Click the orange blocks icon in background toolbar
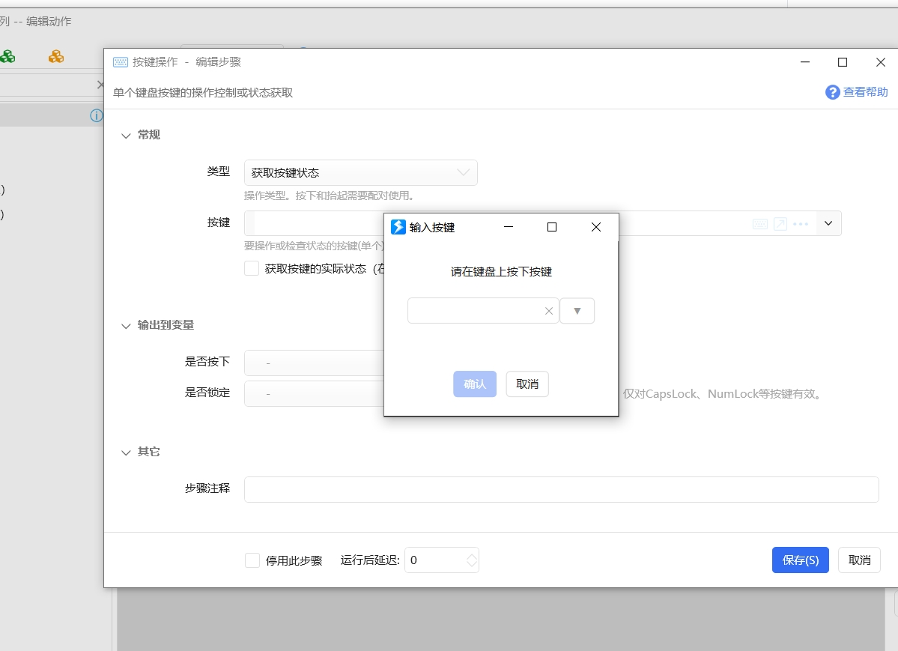The width and height of the screenshot is (898, 651). 56,56
